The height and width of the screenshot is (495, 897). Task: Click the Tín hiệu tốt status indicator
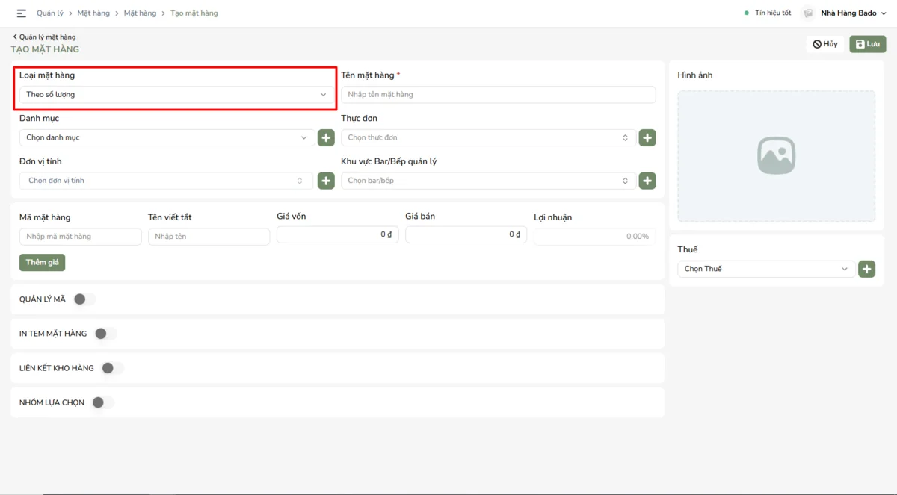coord(768,13)
